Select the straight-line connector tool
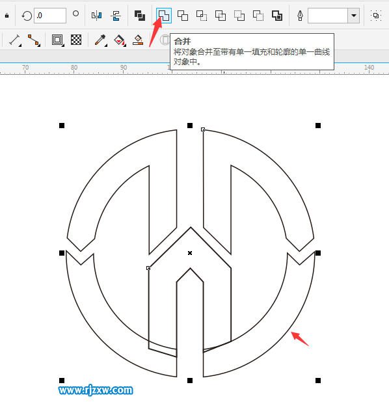389x402 pixels. (34, 40)
